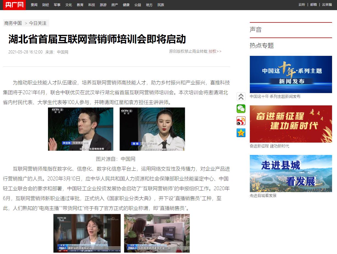Go to 云采编 link
The image size is (337, 254).
pyautogui.click(x=327, y=5)
